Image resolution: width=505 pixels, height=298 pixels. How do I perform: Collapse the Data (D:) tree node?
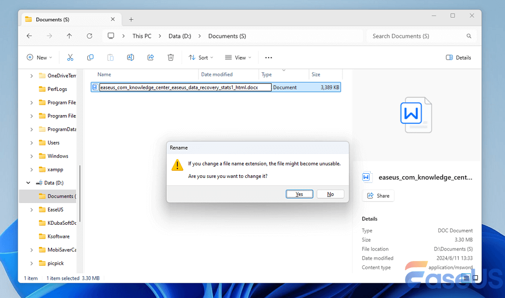click(x=28, y=183)
